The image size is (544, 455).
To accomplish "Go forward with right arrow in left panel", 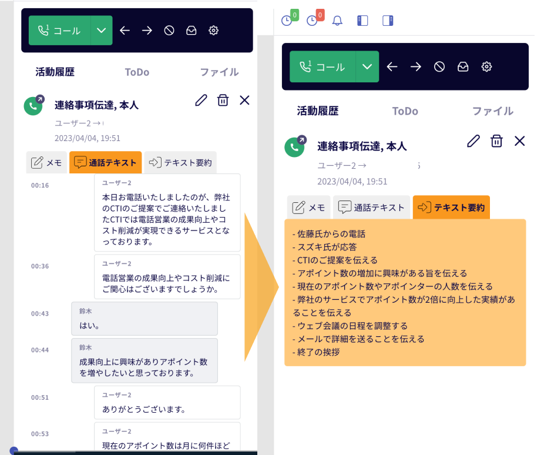I will click(x=147, y=31).
